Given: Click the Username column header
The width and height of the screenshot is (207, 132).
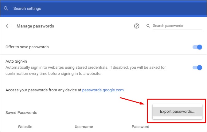Looking at the screenshot, I should [84, 127].
